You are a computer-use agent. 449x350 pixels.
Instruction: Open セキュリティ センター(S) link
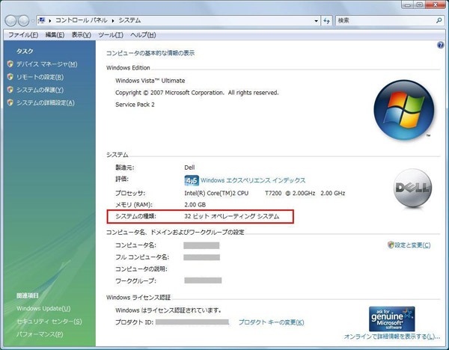(49, 322)
